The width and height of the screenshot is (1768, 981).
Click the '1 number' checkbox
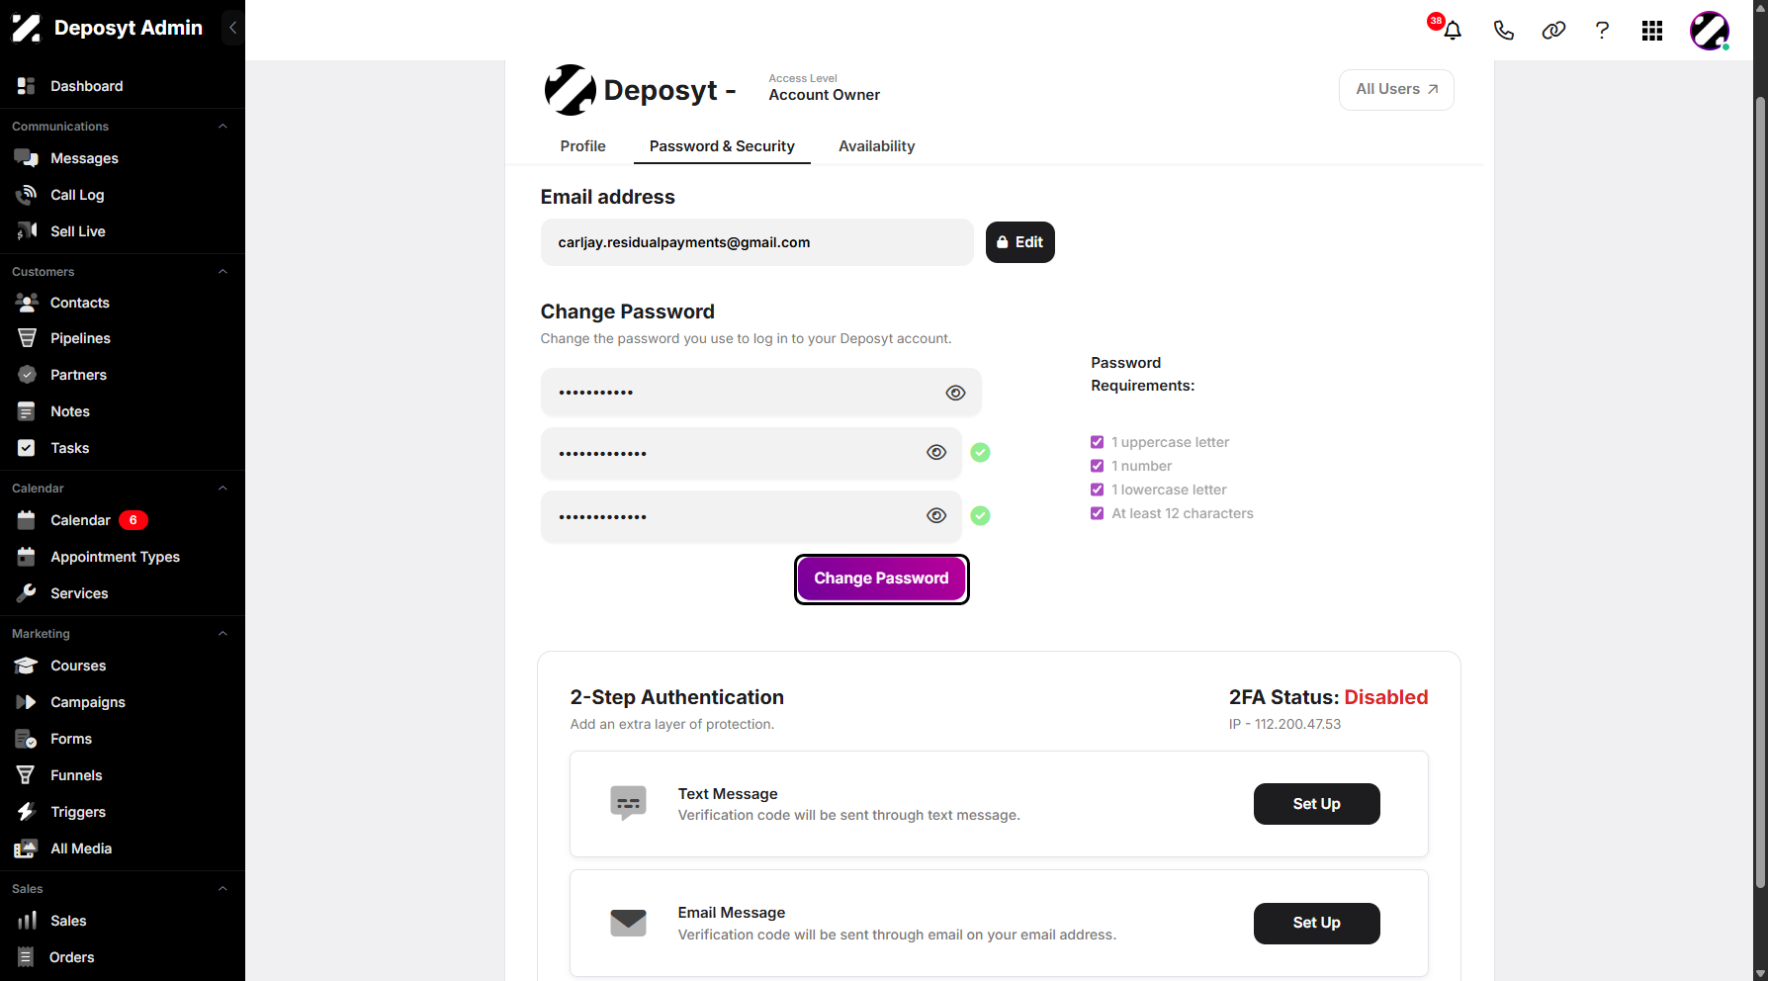click(x=1098, y=466)
